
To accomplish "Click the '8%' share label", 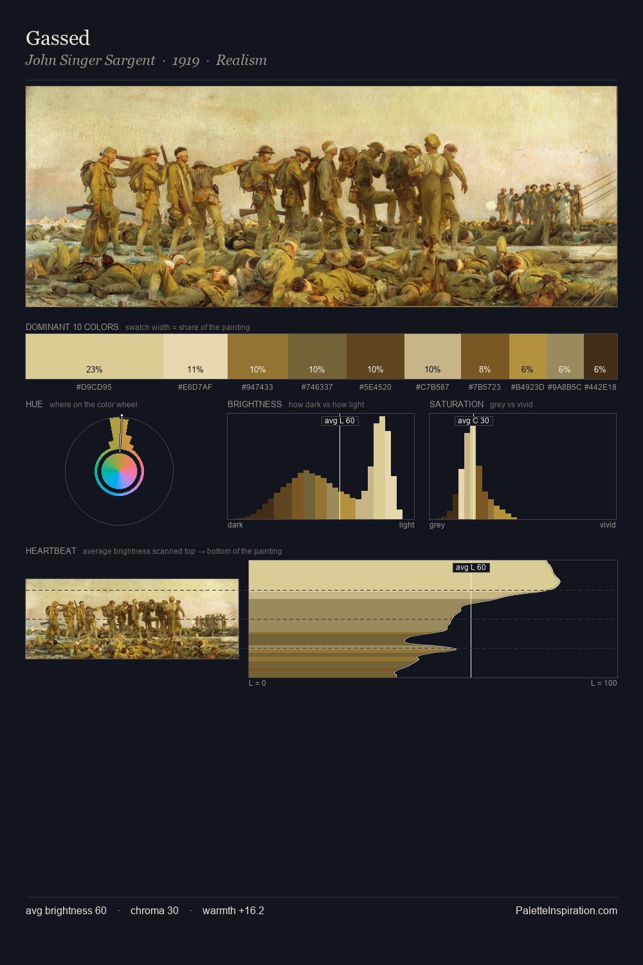I will [485, 369].
